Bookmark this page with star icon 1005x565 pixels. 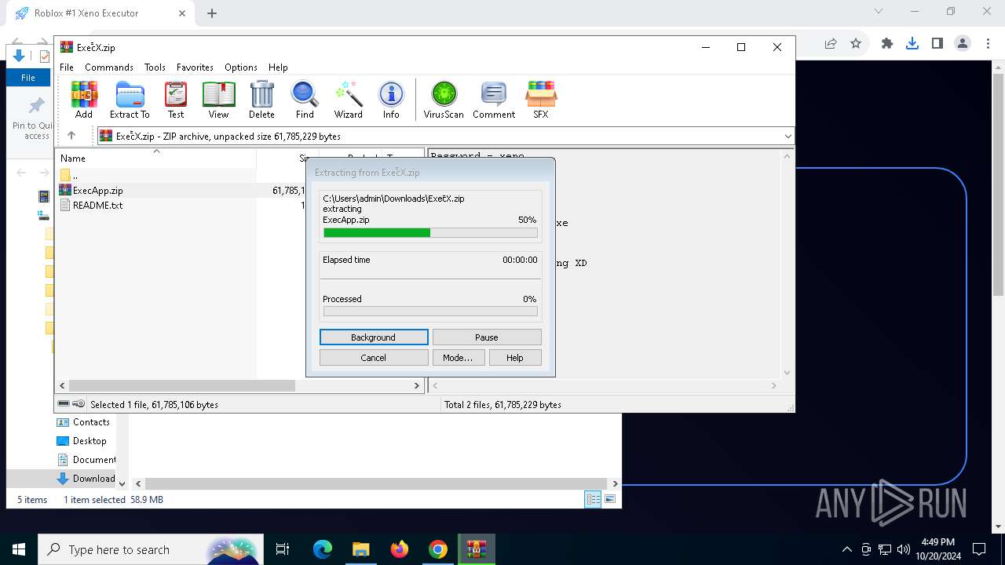pos(856,44)
